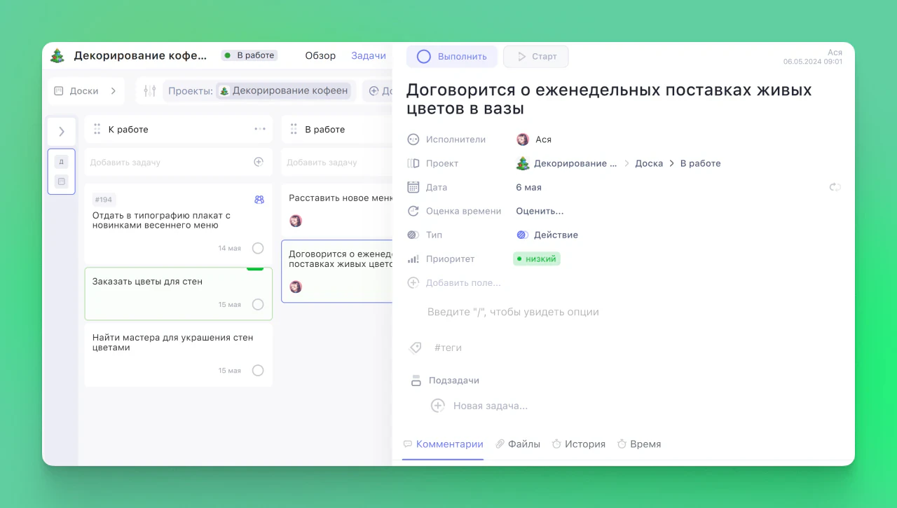The image size is (897, 508).
Task: Mark task Отдать в типографию as complete
Action: (x=258, y=248)
